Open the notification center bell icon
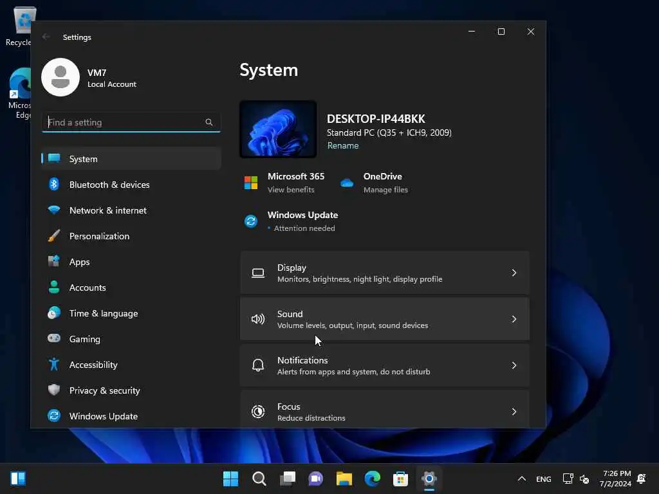The image size is (659, 494). point(642,479)
